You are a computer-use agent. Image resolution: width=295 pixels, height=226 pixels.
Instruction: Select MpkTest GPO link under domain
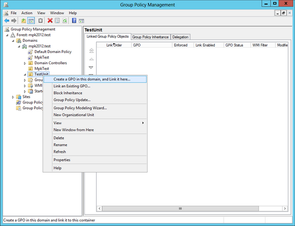click(x=42, y=57)
